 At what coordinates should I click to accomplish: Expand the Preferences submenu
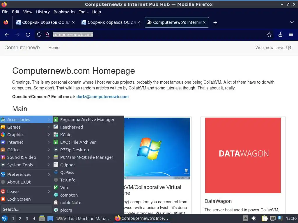click(x=26, y=174)
